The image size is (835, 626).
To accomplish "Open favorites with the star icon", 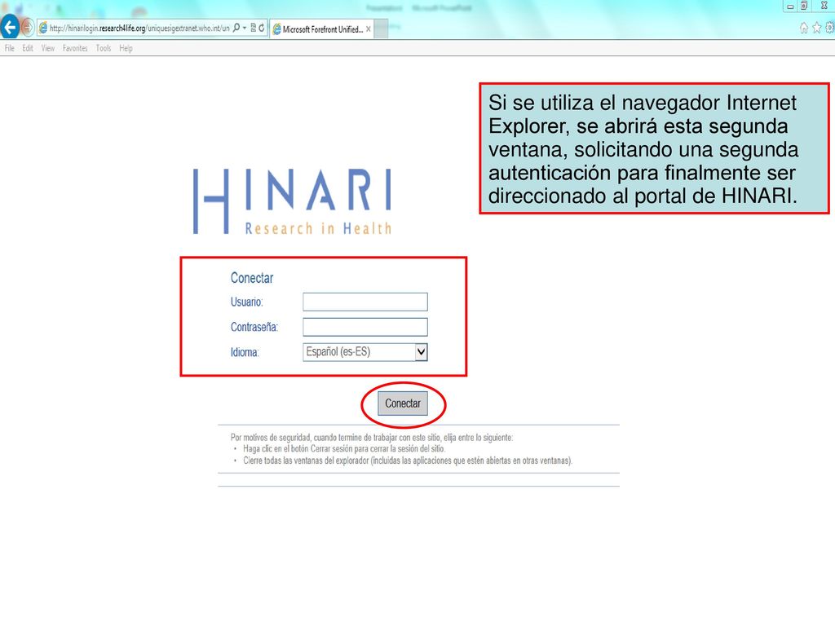I will (x=816, y=28).
